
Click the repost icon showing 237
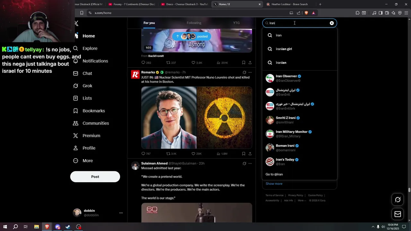[168, 63]
